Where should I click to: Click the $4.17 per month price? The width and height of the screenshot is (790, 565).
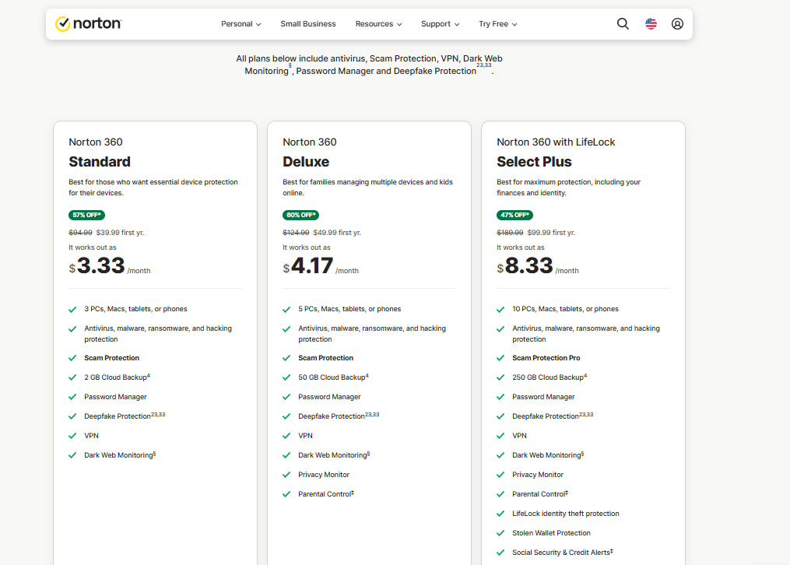pyautogui.click(x=321, y=266)
